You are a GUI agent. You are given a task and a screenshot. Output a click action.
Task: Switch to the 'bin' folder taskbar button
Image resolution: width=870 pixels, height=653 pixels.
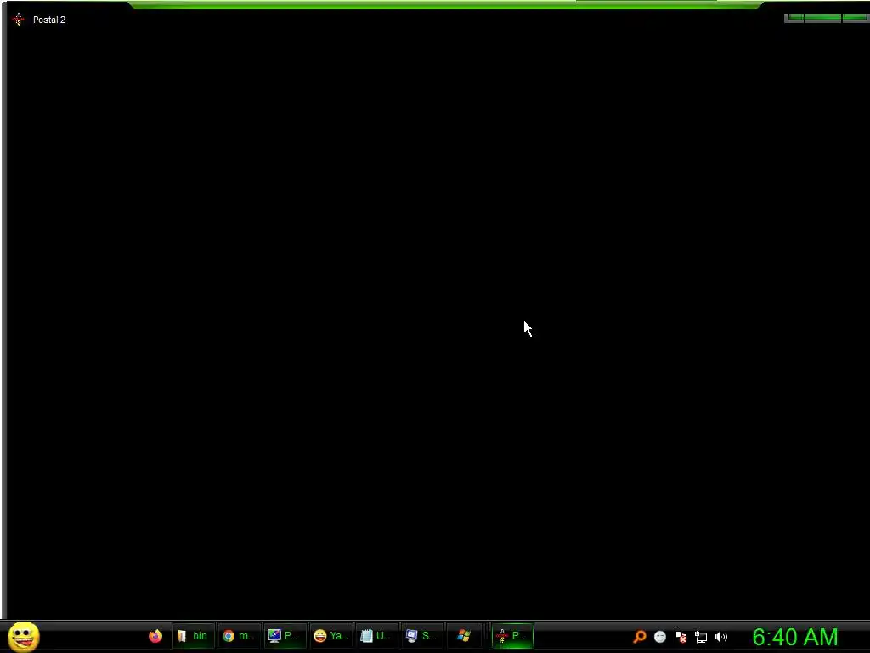tap(193, 636)
